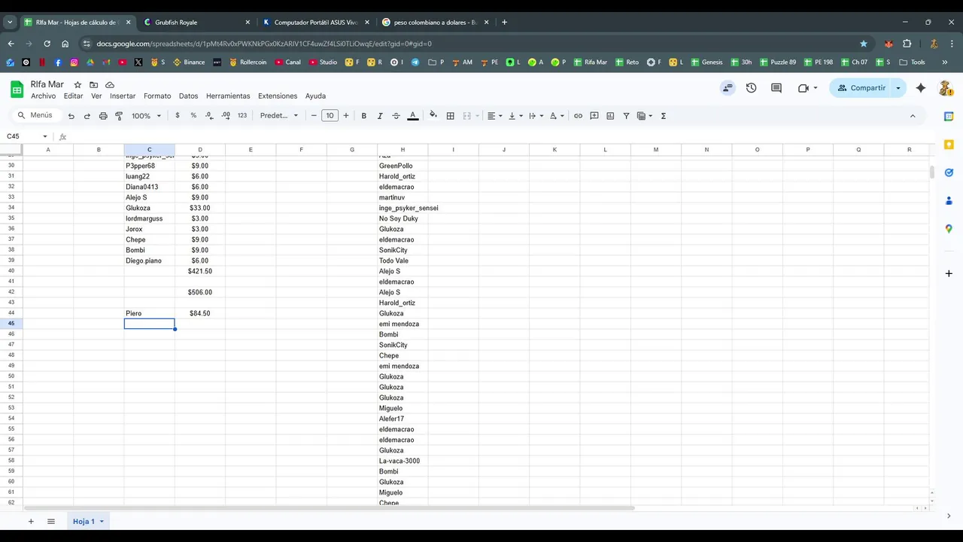
Task: Select the cell containing Piero
Action: tap(150, 313)
